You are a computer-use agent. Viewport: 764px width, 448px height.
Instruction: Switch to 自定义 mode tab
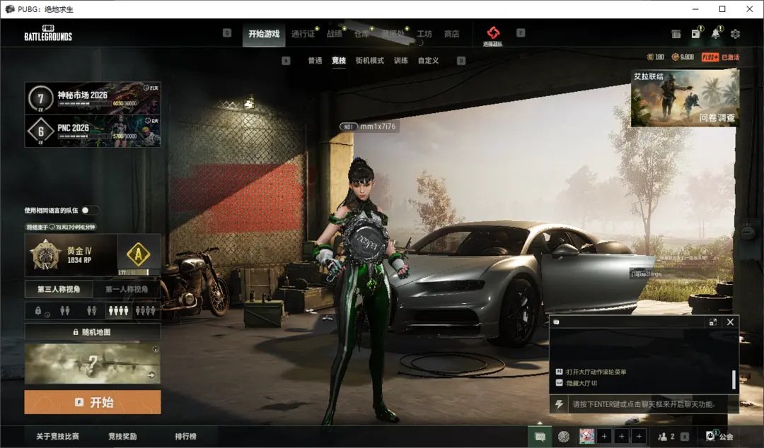[x=428, y=60]
